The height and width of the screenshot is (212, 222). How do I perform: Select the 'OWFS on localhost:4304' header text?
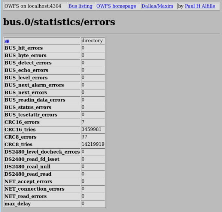(x=33, y=6)
